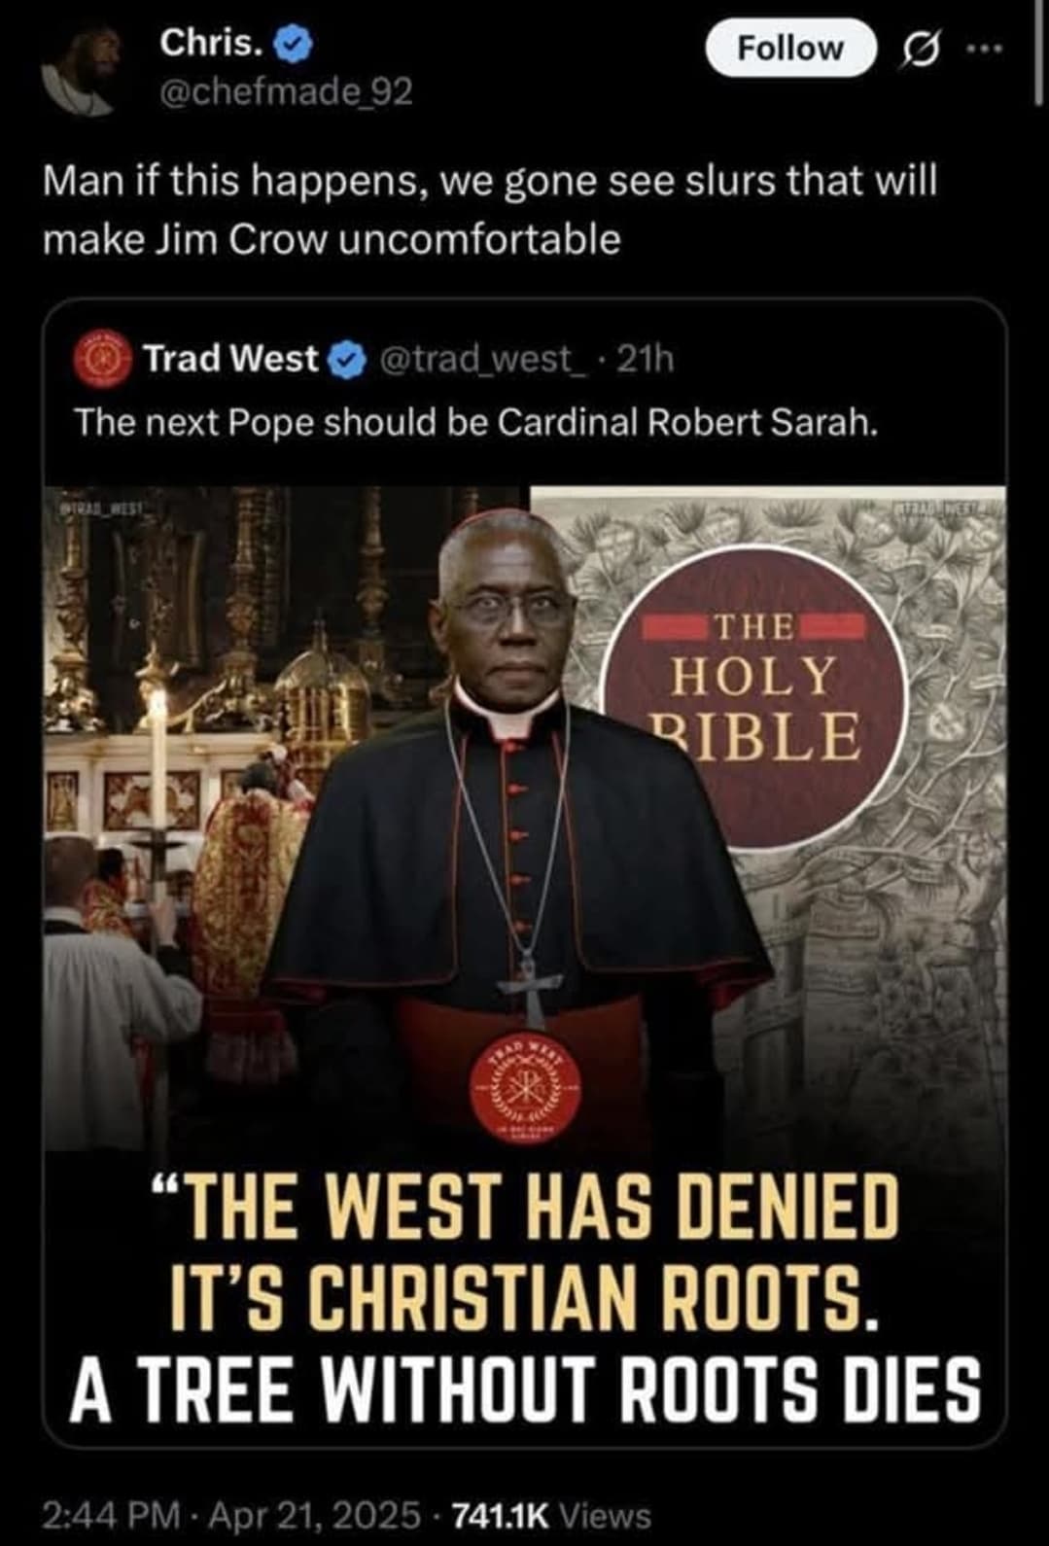Click the display name Chris.

pyautogui.click(x=212, y=42)
